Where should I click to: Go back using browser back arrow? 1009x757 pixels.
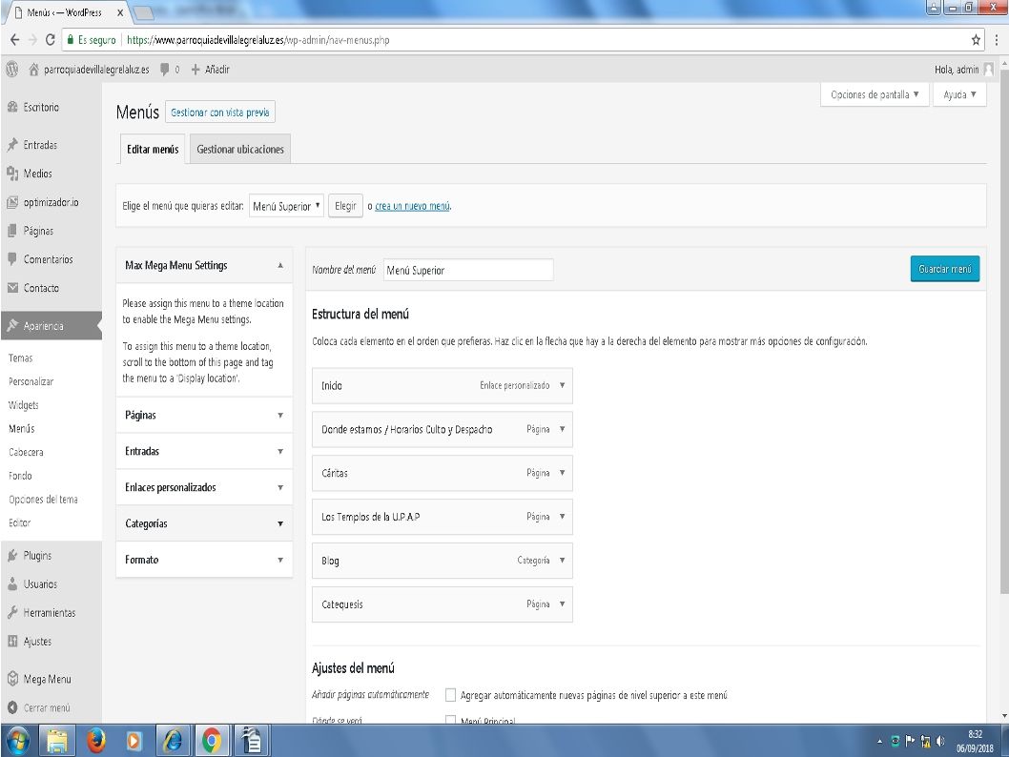pyautogui.click(x=15, y=40)
